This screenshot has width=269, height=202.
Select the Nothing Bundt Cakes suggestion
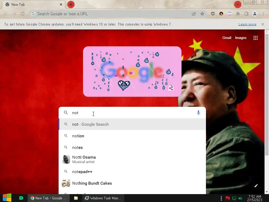[132, 183]
